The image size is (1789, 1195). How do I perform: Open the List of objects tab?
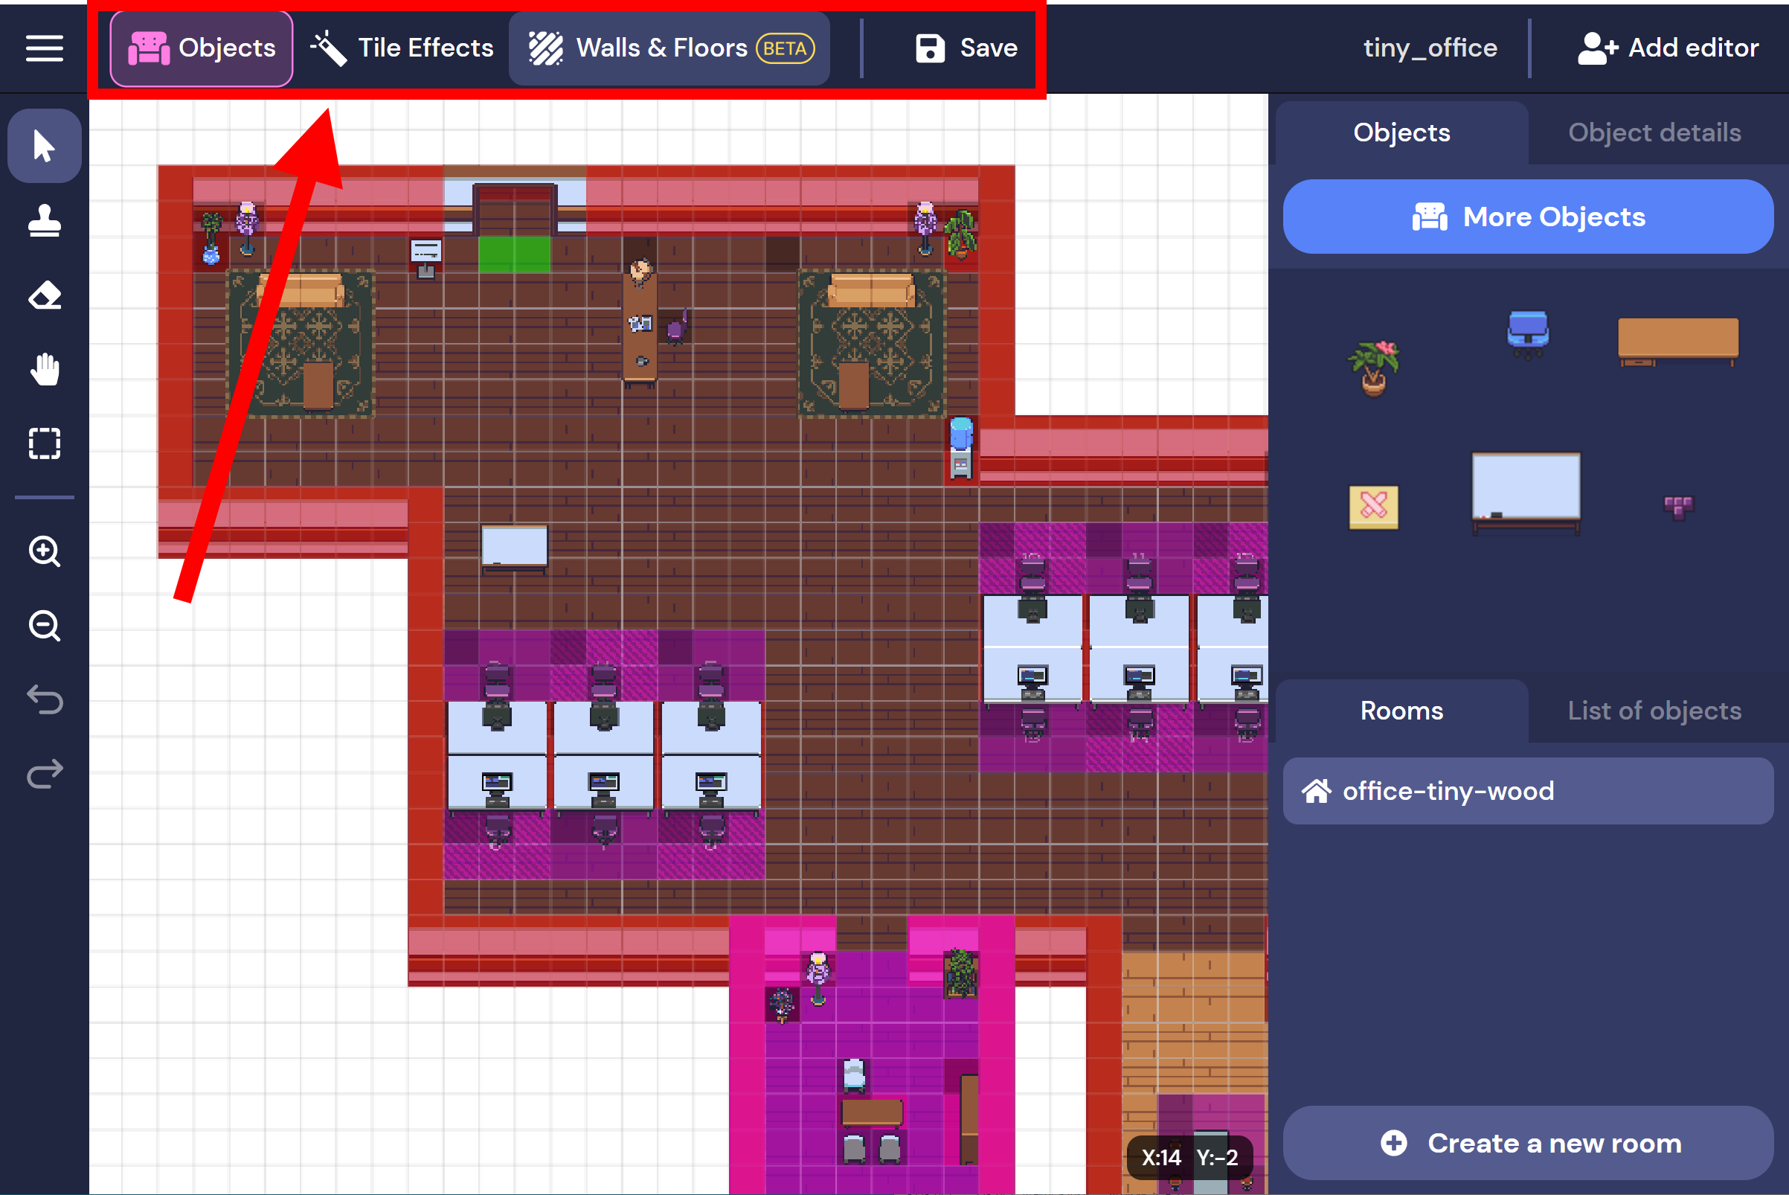(x=1654, y=711)
